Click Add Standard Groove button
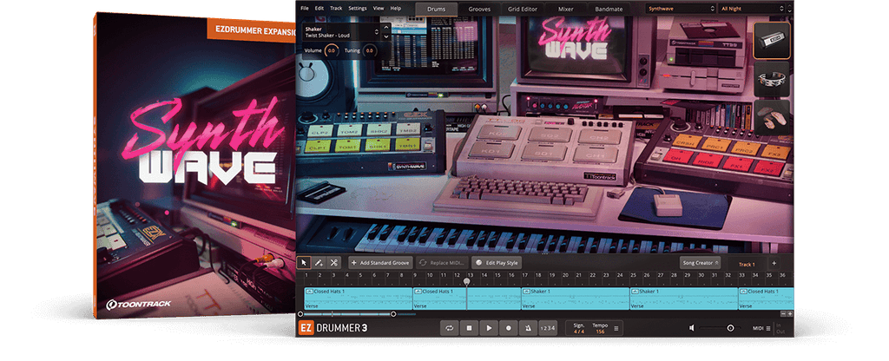 point(380,263)
